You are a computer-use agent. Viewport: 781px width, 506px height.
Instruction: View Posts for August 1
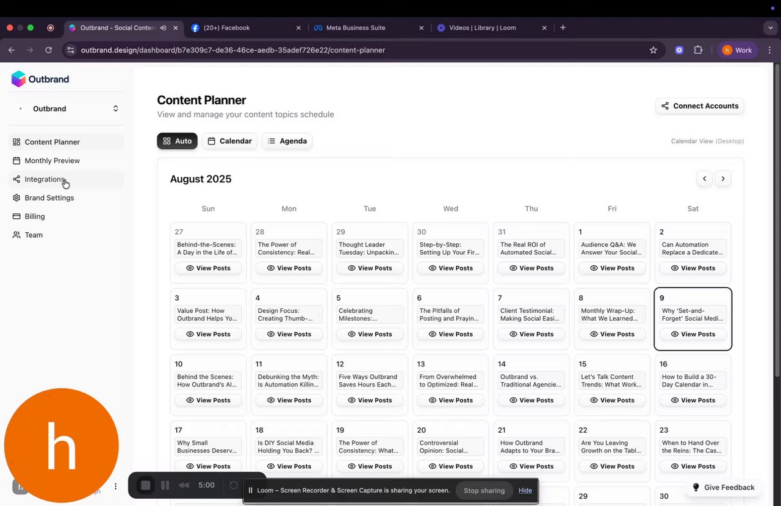tap(612, 268)
